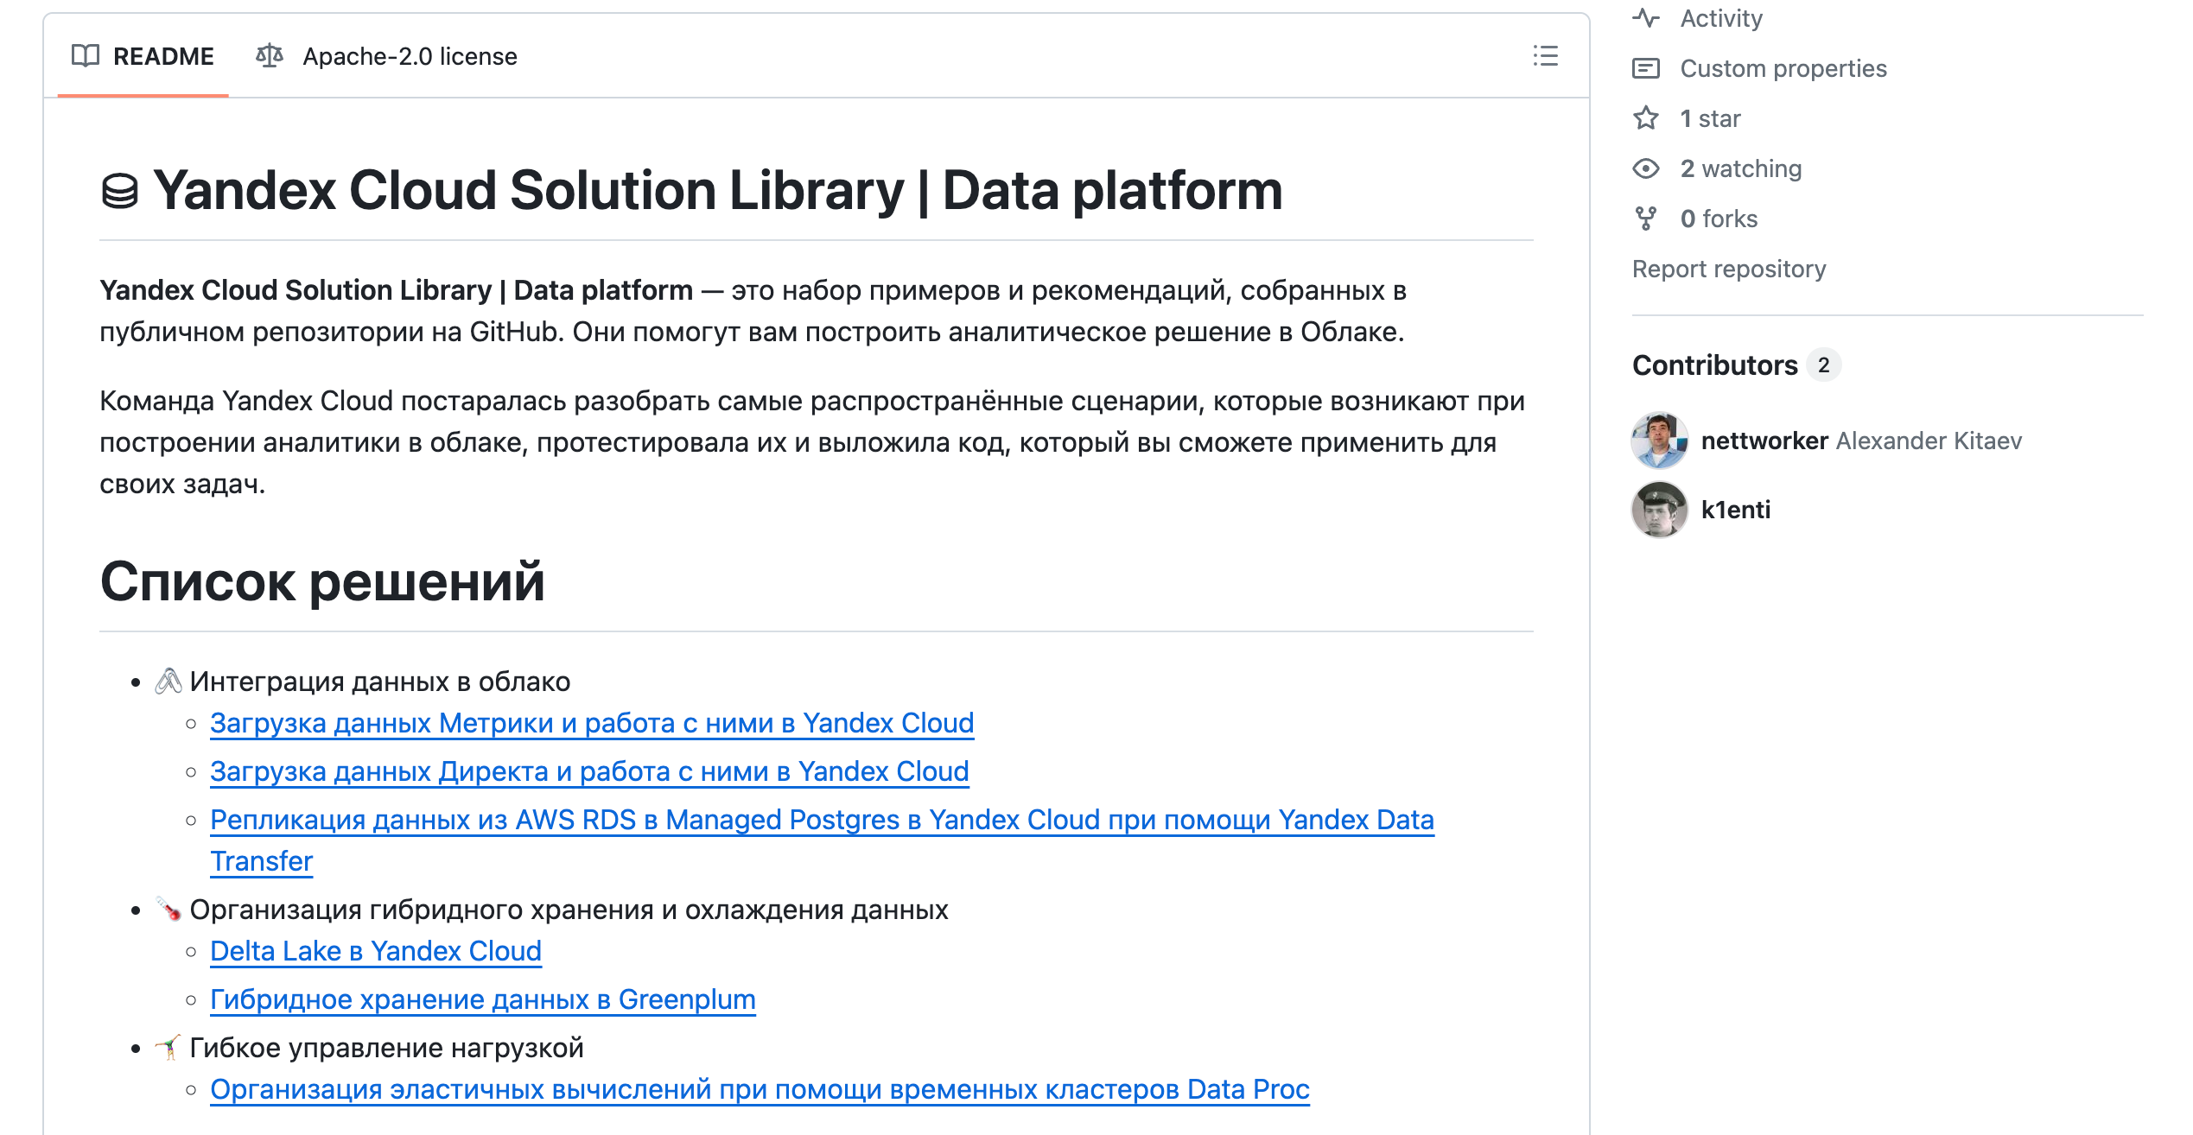The image size is (2193, 1135).
Task: Click the Activity pulse icon
Action: tap(1646, 18)
